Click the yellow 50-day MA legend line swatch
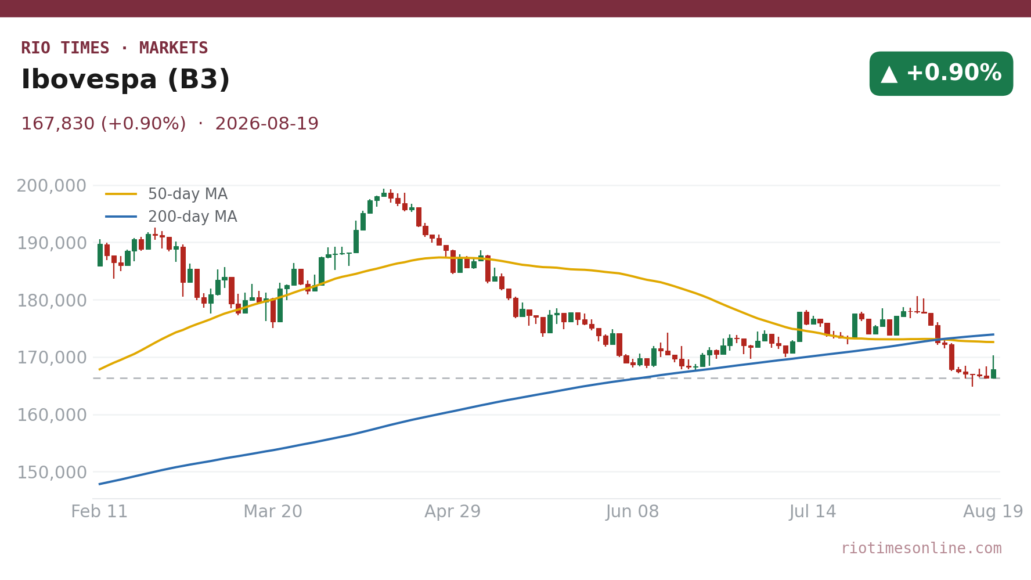The image size is (1031, 580). 121,194
